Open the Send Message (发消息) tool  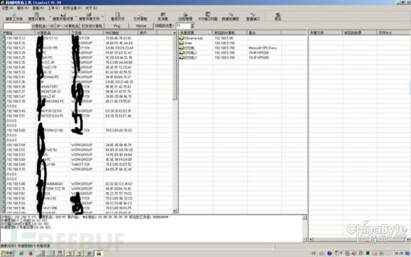click(163, 16)
